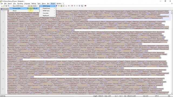Click the scrollbar down arrow
173x97 pixels.
(x=172, y=93)
